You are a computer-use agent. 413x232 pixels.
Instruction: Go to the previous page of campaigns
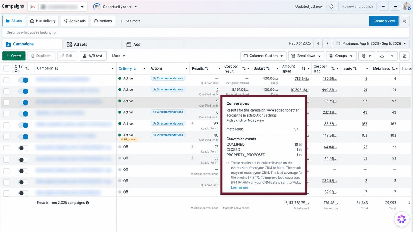(318, 43)
